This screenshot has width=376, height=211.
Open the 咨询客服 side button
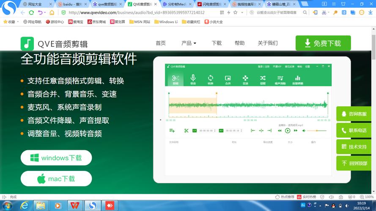coord(354,114)
